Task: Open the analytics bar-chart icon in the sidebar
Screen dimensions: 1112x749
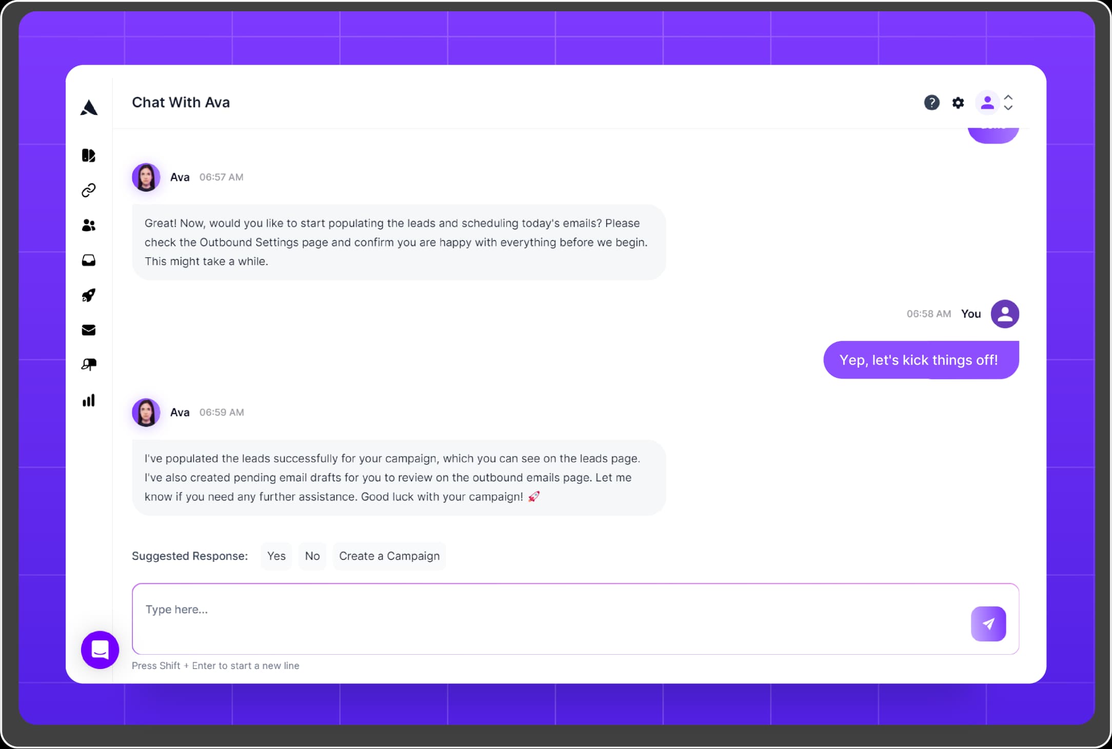Action: (x=89, y=400)
